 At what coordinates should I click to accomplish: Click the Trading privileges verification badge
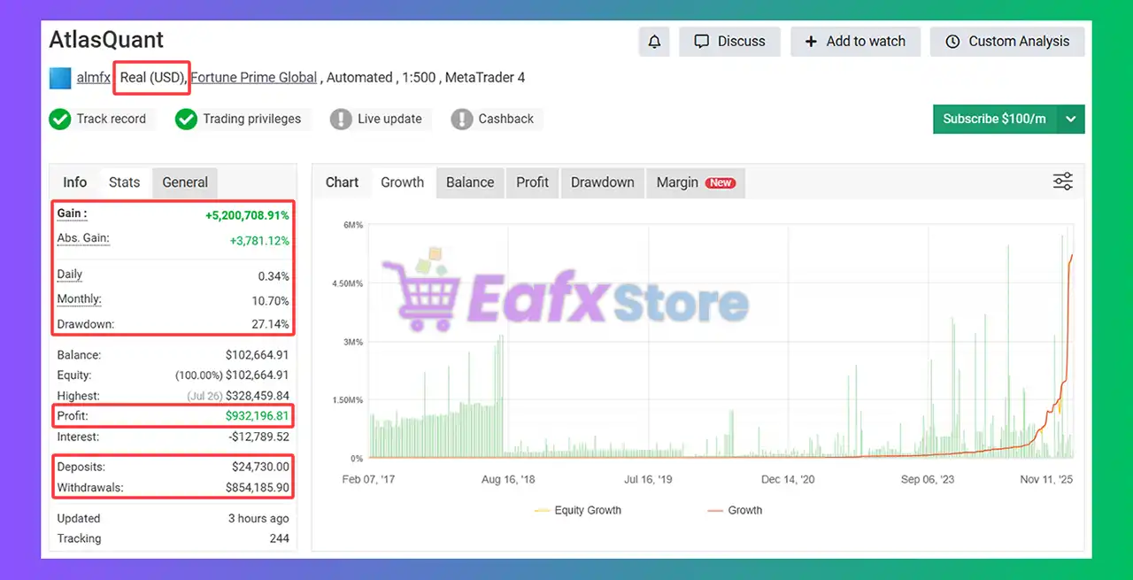pyautogui.click(x=186, y=119)
